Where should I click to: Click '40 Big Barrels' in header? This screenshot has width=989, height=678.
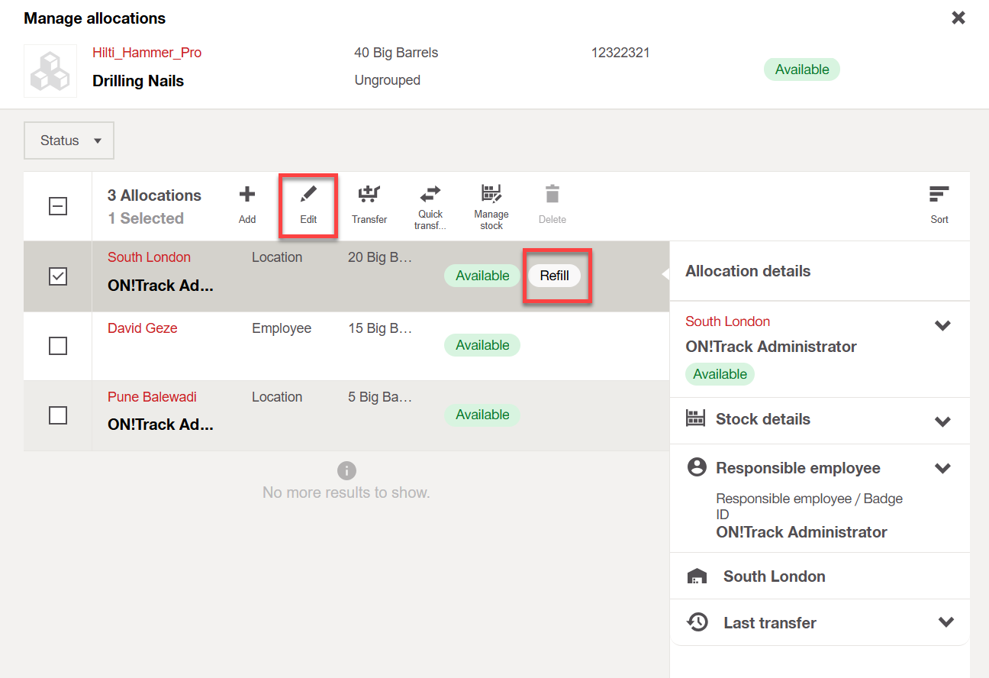[x=396, y=53]
